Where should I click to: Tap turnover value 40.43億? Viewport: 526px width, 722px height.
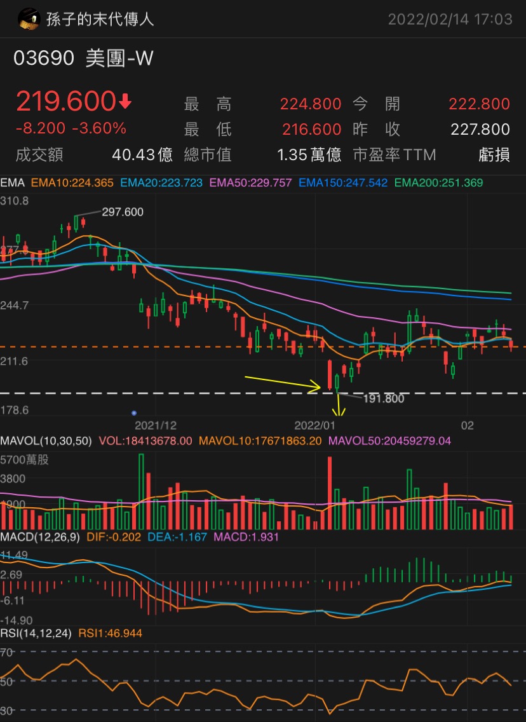(x=142, y=154)
